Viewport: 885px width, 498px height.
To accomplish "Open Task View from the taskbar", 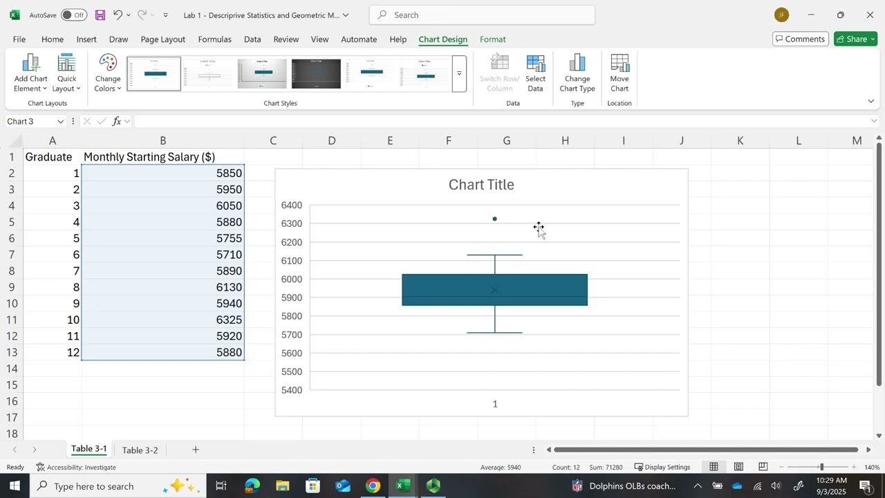I will coord(221,486).
